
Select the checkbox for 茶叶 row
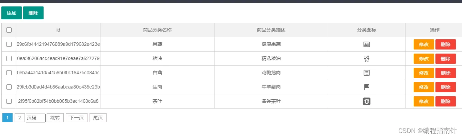(9, 101)
